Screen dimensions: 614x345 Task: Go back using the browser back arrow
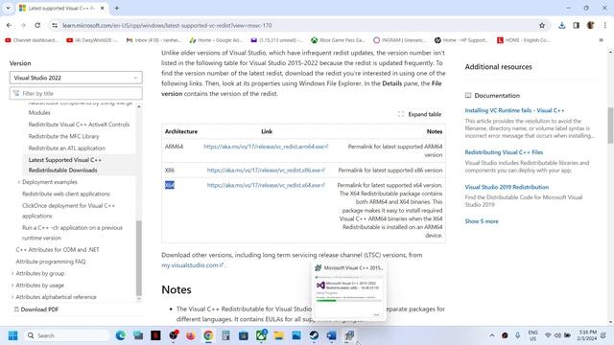pos(9,26)
